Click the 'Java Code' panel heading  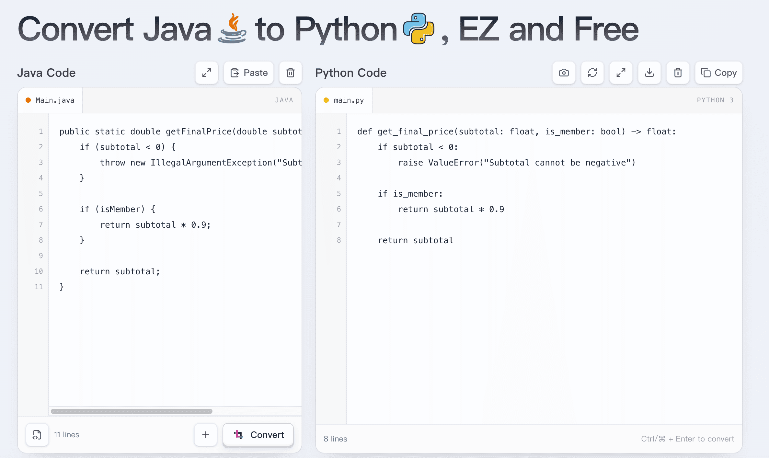click(46, 73)
